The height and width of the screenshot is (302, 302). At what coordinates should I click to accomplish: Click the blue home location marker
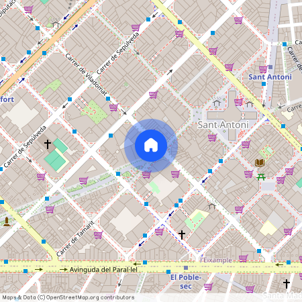[x=151, y=146]
